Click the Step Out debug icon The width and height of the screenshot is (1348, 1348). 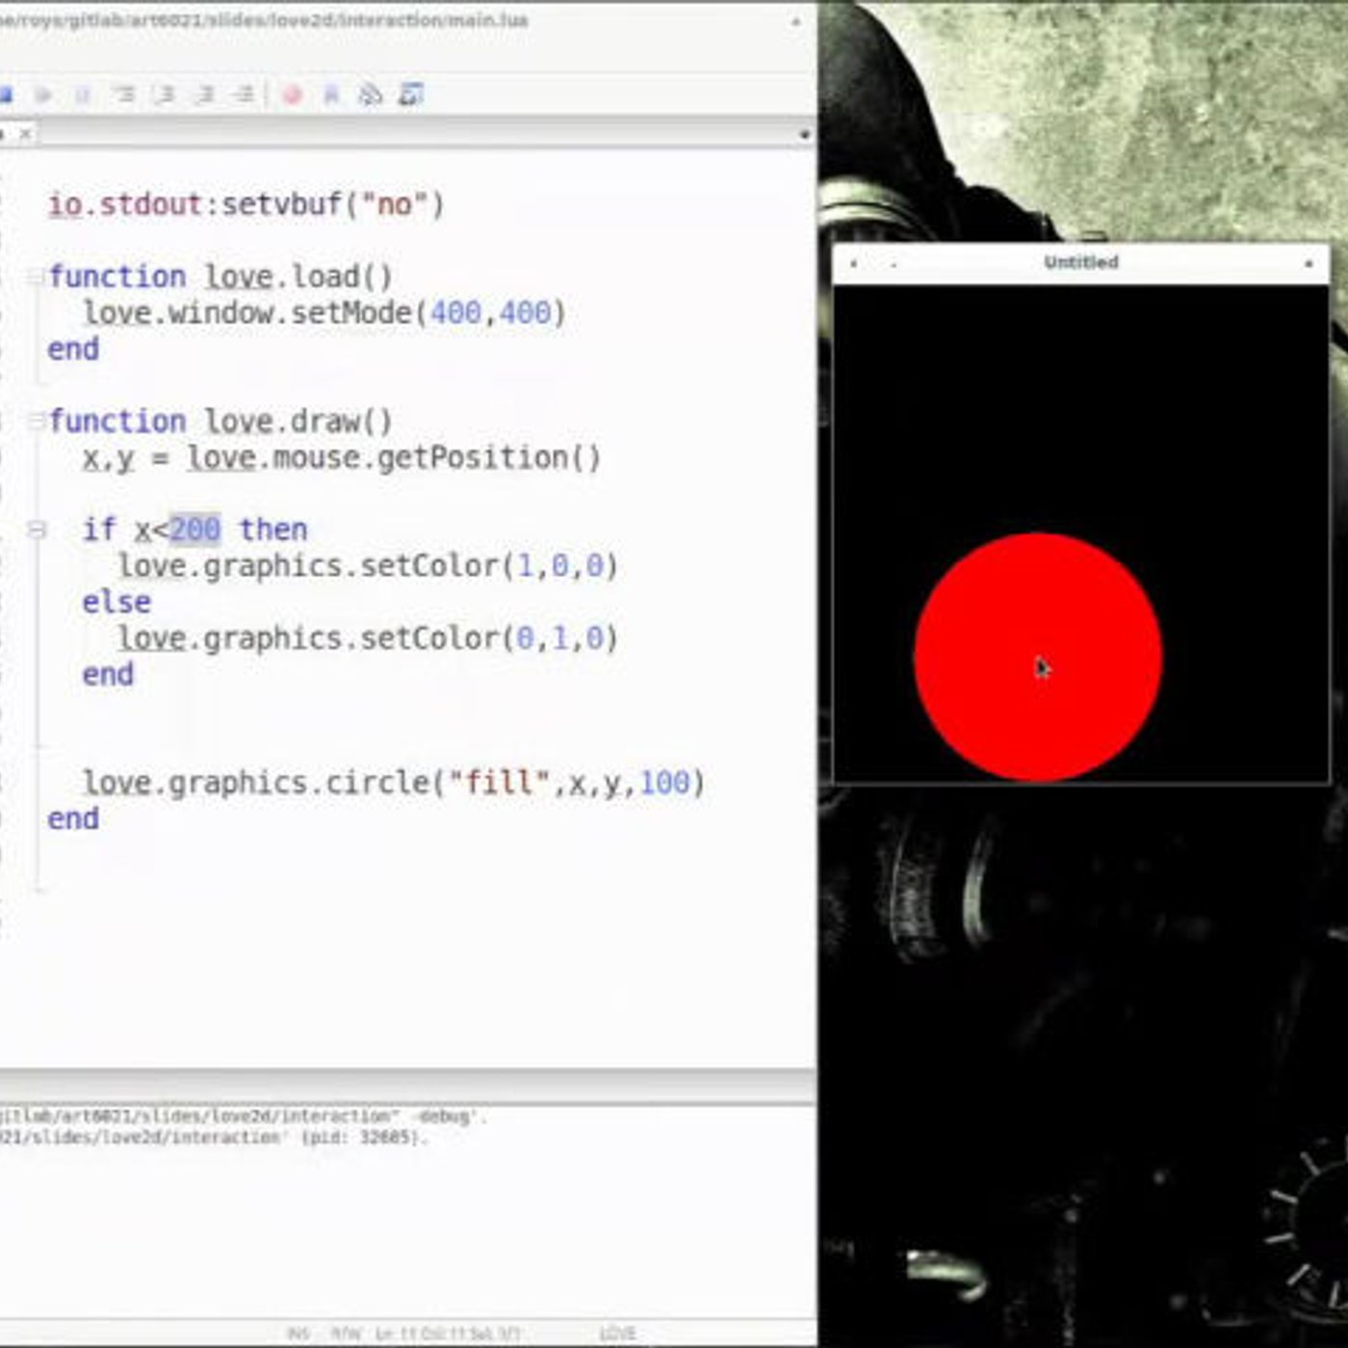[x=204, y=94]
